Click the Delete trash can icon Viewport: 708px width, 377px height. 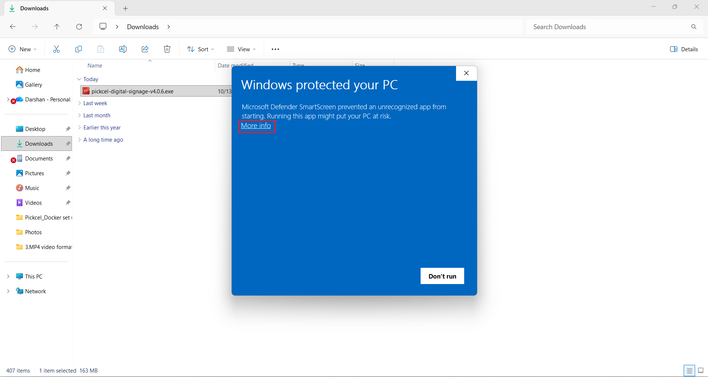[x=167, y=49]
